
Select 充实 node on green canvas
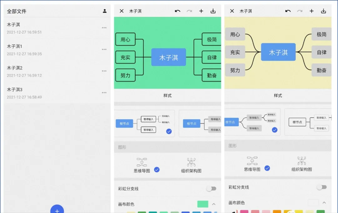pos(125,57)
